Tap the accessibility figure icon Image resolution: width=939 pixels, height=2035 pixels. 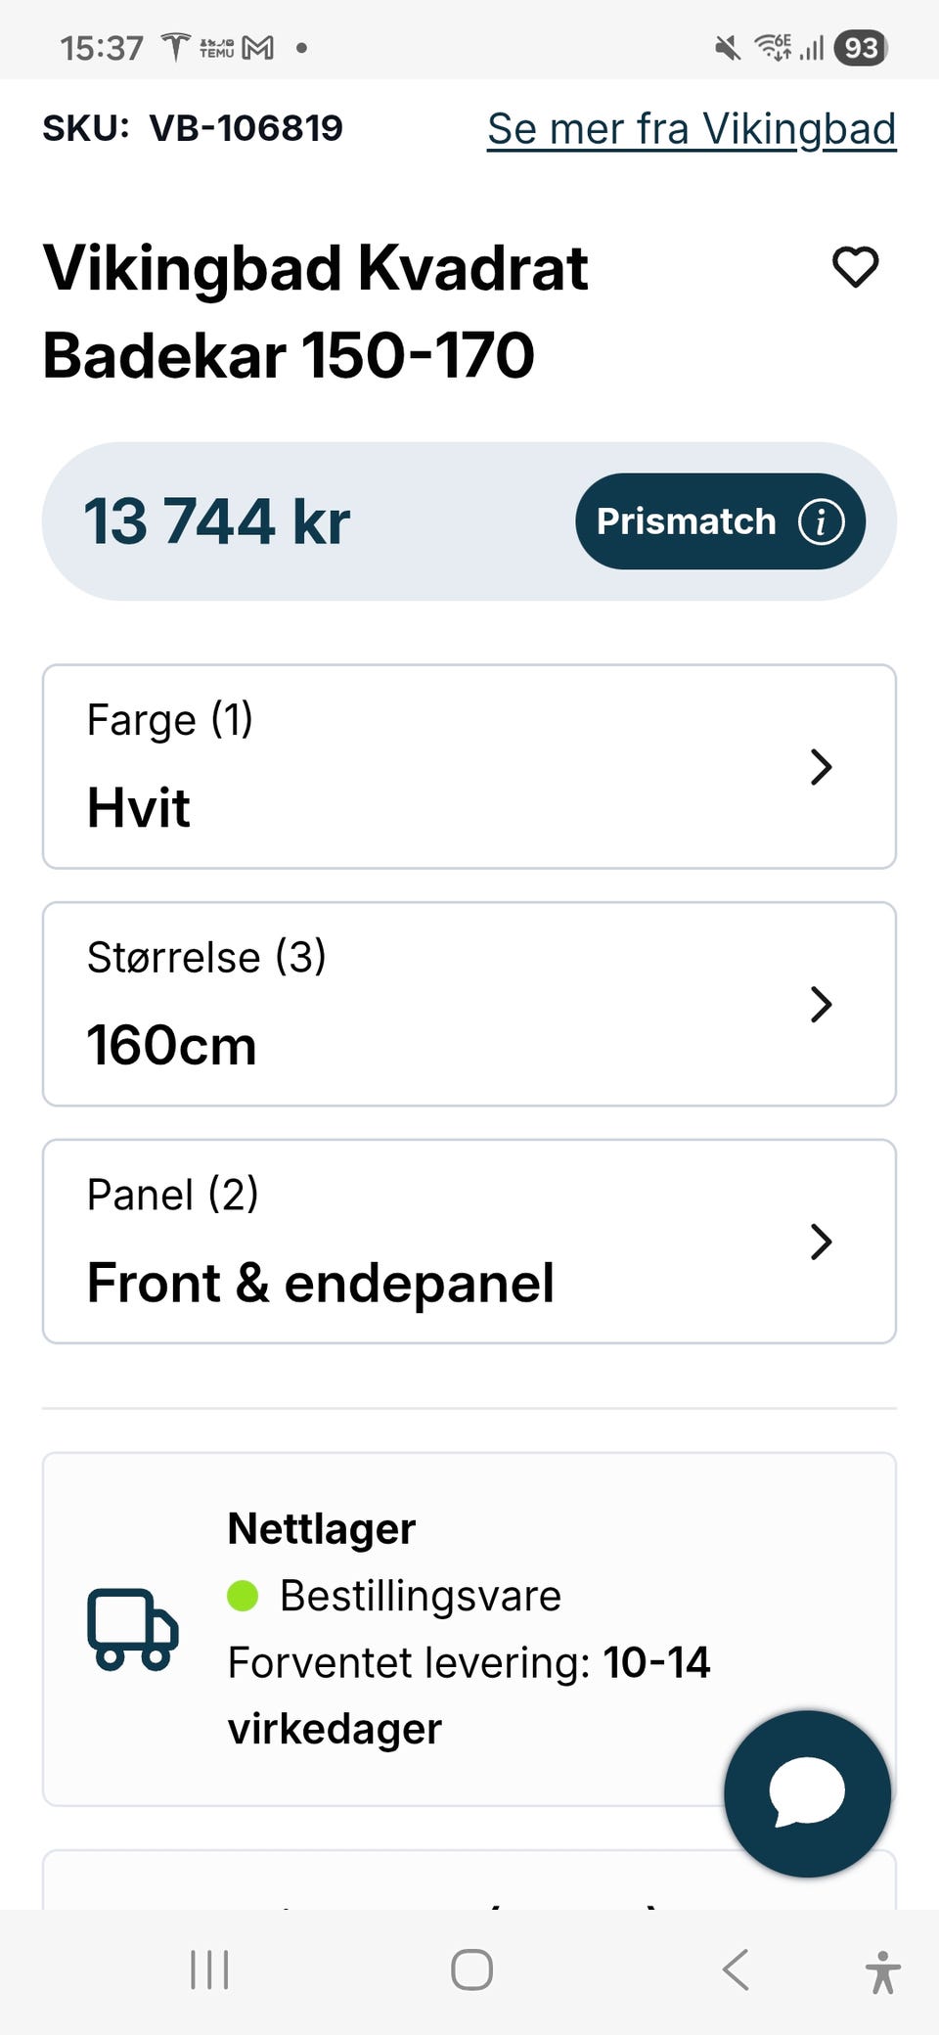point(882,1970)
